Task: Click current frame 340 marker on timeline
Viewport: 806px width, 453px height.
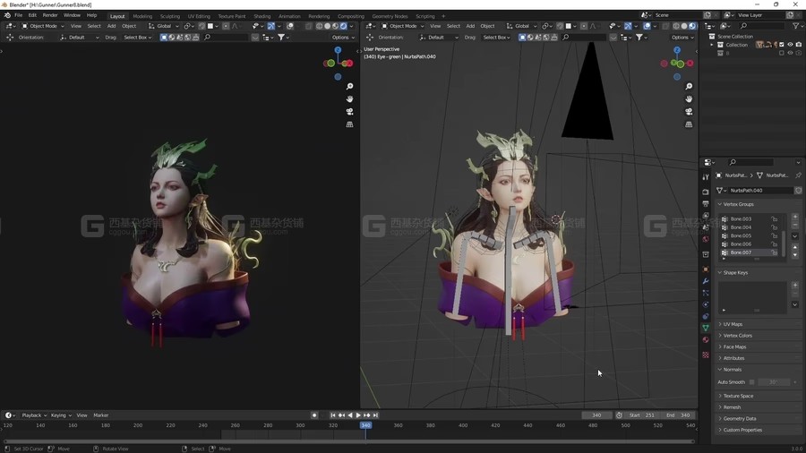Action: 365,425
